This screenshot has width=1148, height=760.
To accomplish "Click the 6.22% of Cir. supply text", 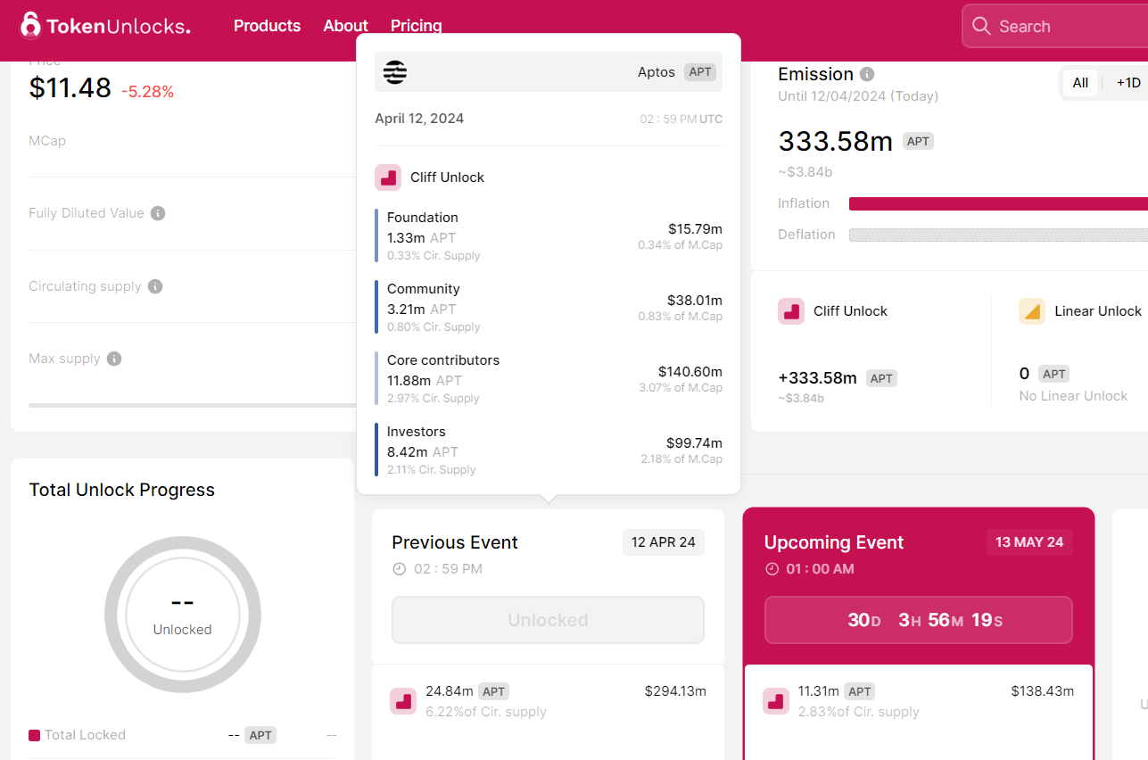I will pos(486,712).
